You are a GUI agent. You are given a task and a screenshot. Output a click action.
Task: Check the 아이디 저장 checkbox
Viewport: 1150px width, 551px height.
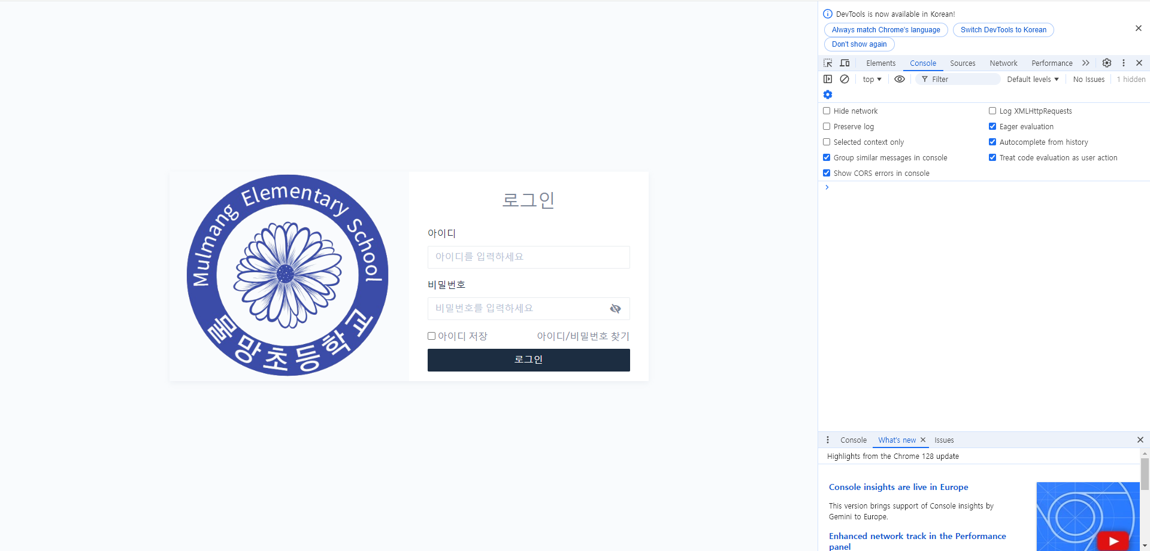click(431, 336)
